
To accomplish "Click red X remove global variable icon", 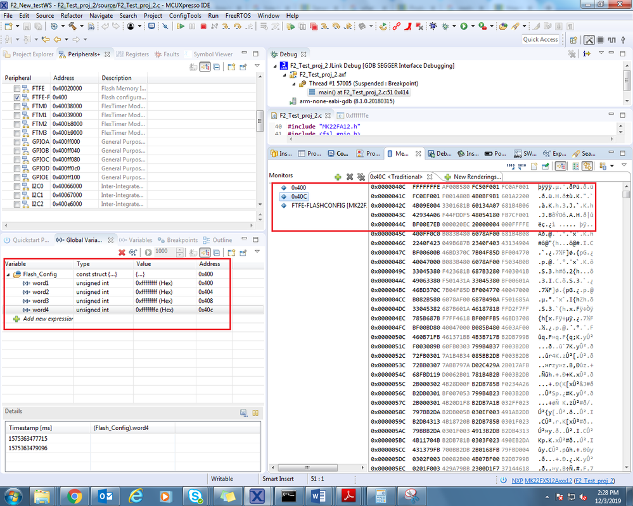I will pos(122,252).
